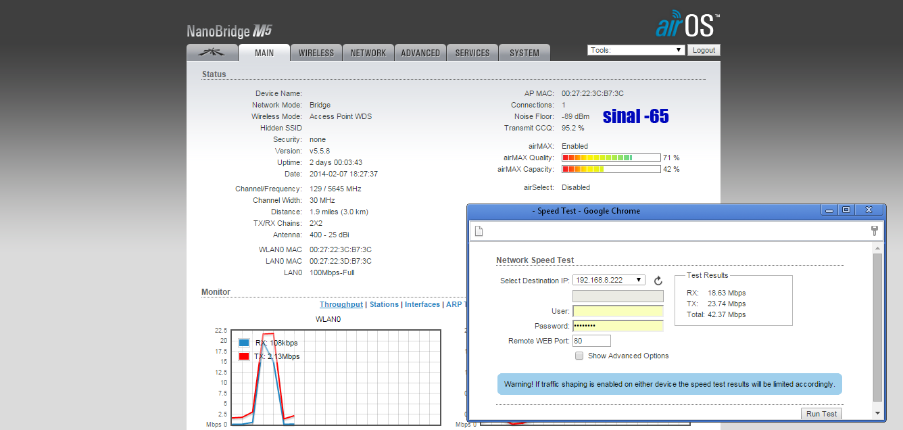Maximize the Speed Test window
This screenshot has width=903, height=430.
point(846,210)
